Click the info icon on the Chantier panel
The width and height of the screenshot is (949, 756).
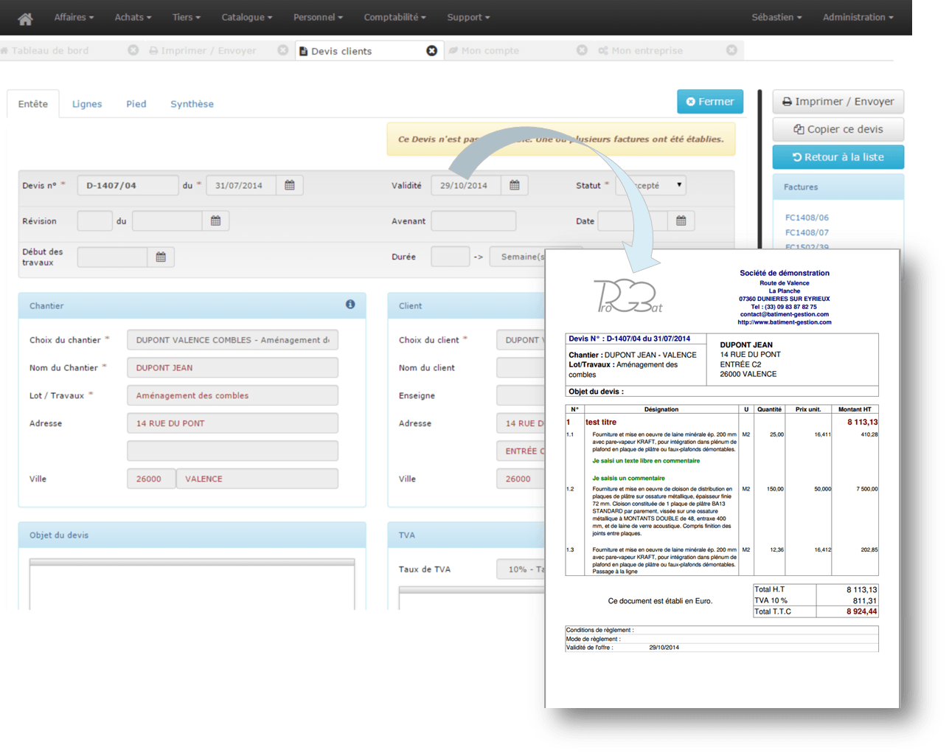coord(352,305)
